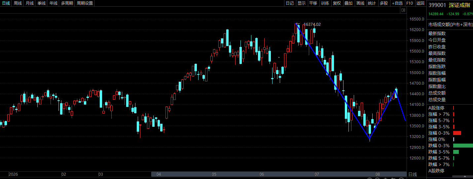The image size is (473, 179).
Task: Select the 市场成交额(沪市+深市) row
Action: 451,24
